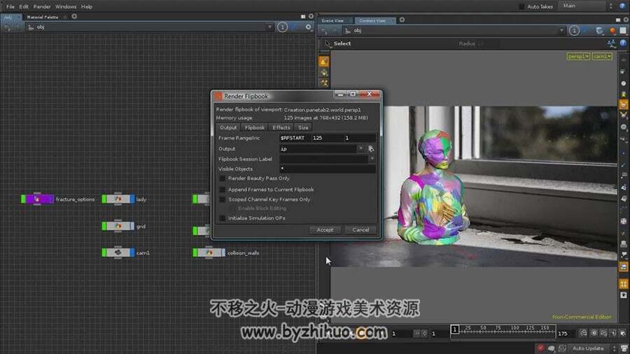Expand the Flipbook Session Label dropdown
Image resolution: width=630 pixels, height=354 pixels.
coord(372,160)
